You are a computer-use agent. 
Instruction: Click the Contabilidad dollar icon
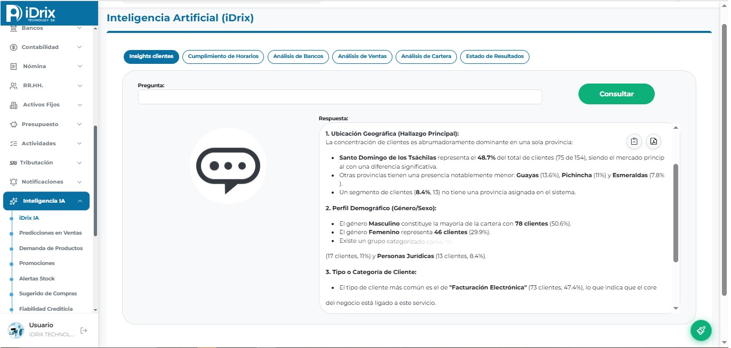(x=14, y=47)
